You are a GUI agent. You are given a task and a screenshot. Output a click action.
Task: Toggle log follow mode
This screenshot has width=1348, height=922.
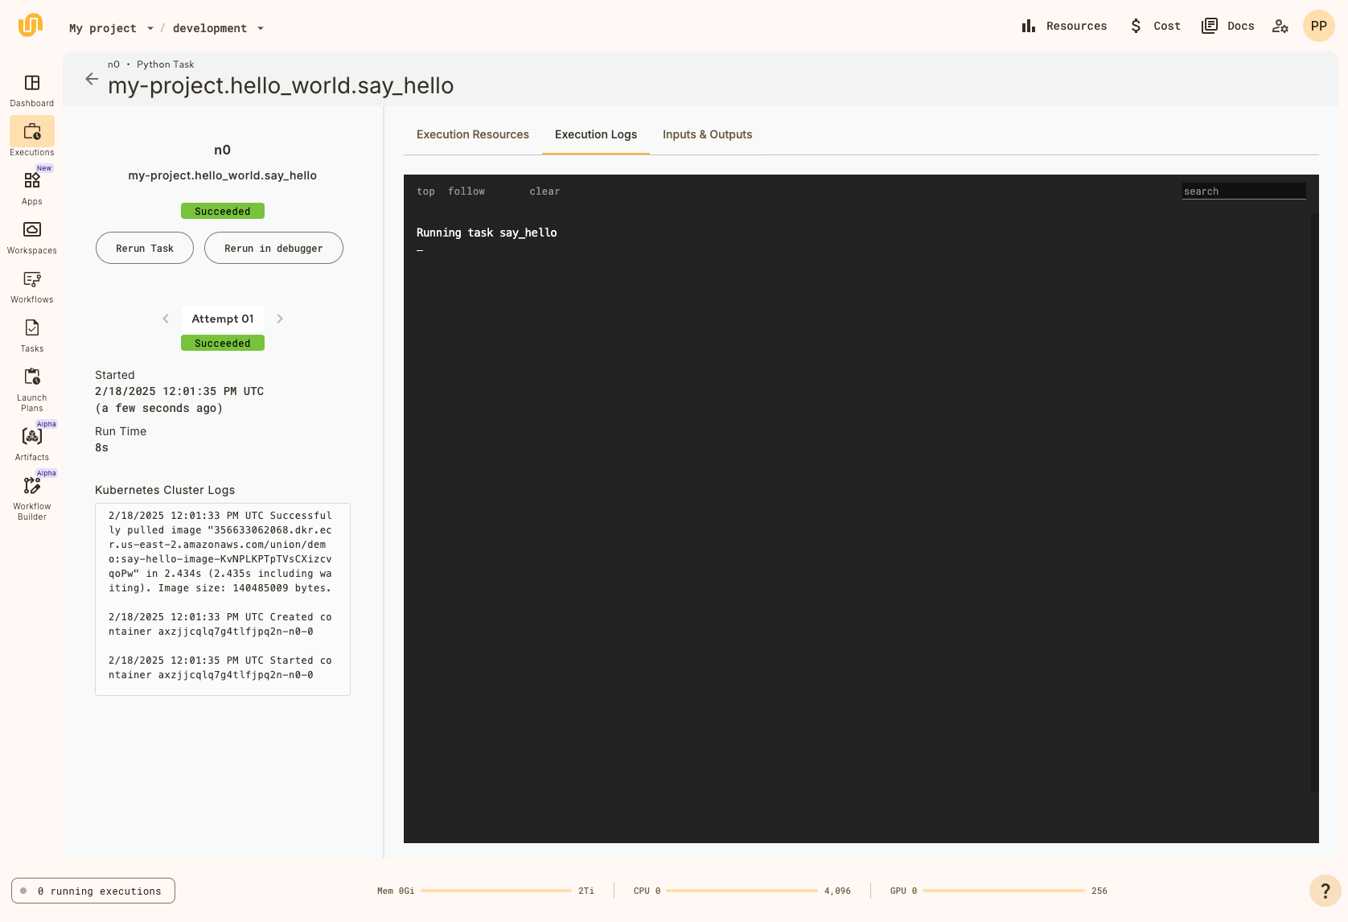(x=466, y=191)
